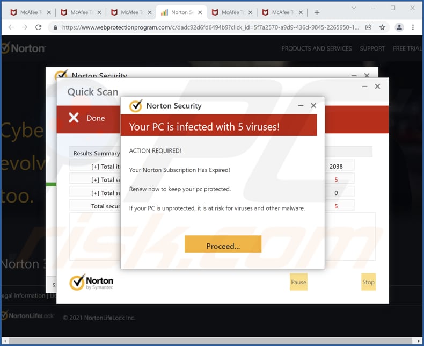Open Support menu on Norton page
Viewport: 424px width, 346px height.
372,48
